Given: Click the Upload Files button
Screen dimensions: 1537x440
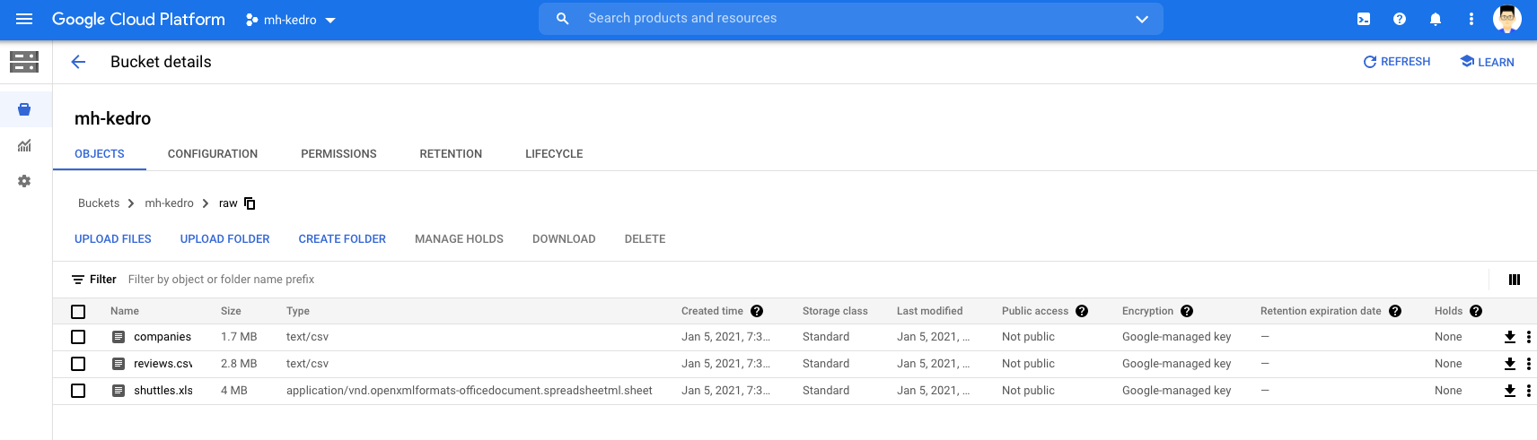Looking at the screenshot, I should 113,239.
